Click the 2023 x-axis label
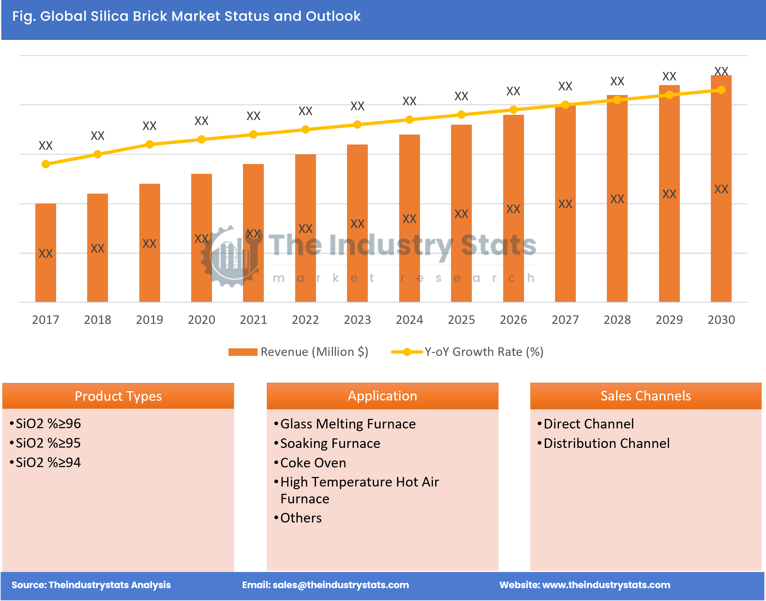 [x=358, y=320]
